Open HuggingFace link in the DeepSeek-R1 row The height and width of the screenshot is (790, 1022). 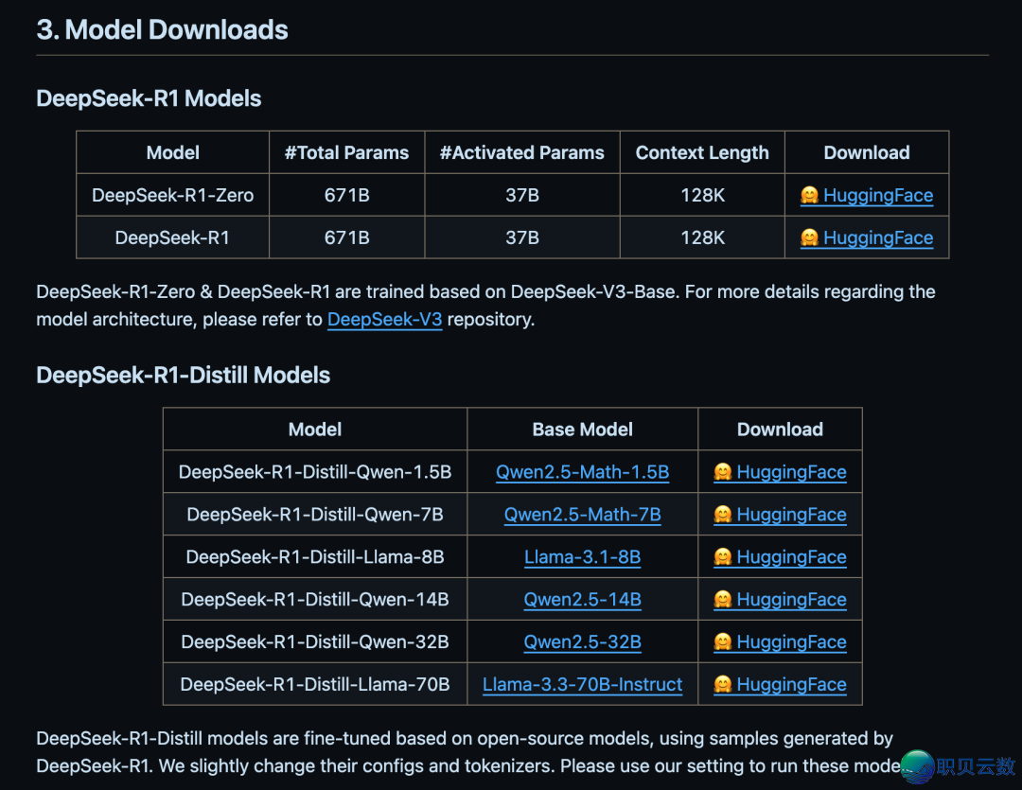coord(866,237)
